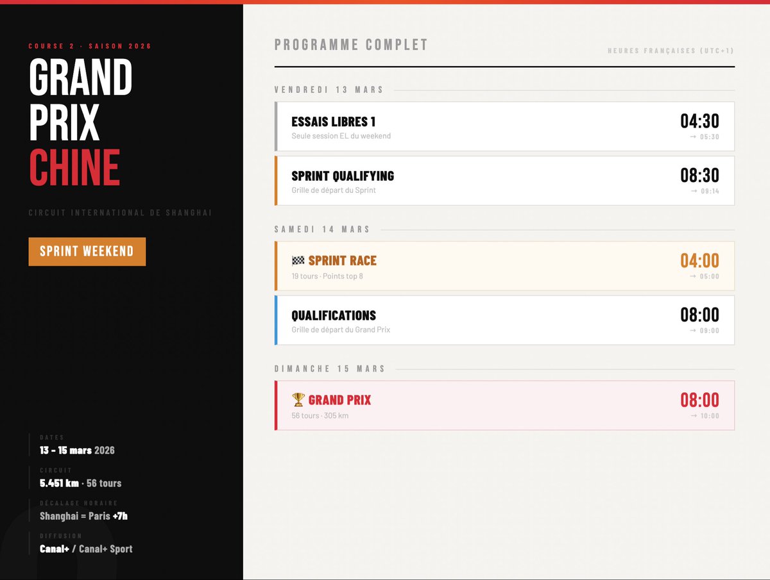Click the end time → 10:00 under Grand Prix
770x580 pixels.
[x=705, y=416]
